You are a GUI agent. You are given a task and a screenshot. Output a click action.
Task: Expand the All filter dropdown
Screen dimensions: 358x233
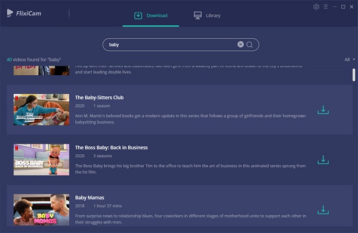tap(350, 60)
